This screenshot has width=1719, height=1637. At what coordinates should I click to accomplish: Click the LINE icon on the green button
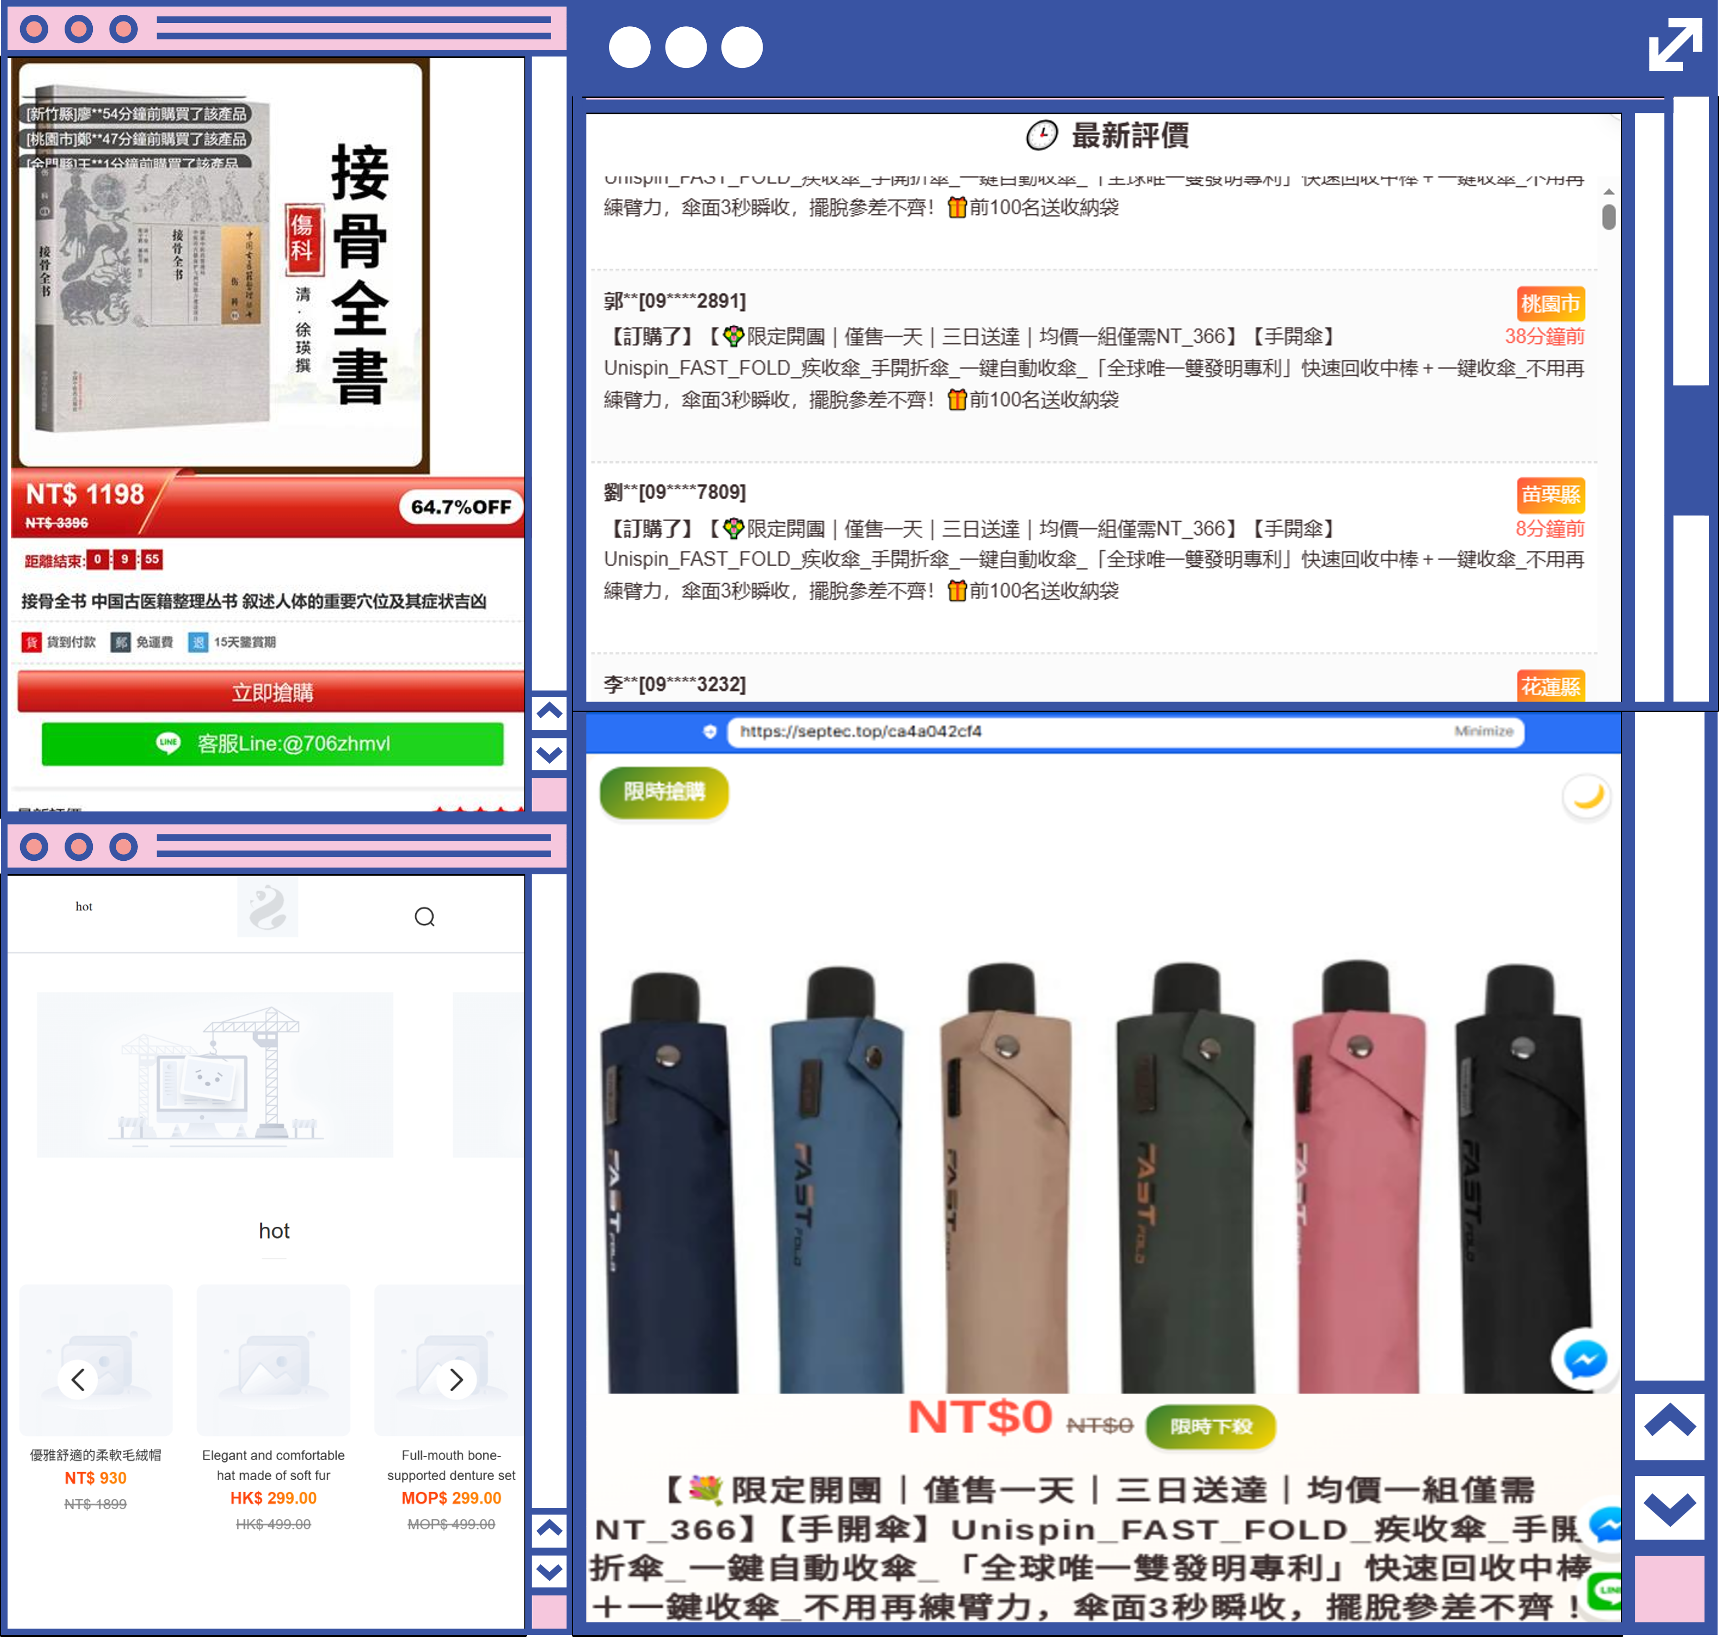click(167, 744)
